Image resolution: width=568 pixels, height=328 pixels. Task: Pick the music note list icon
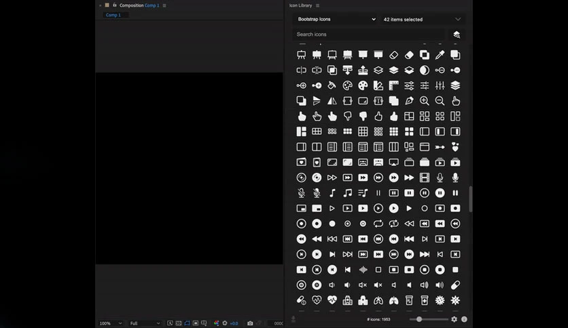click(x=363, y=193)
